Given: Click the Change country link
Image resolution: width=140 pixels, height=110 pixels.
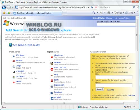Looking at the screenshot, I should pyautogui.click(x=109, y=18).
